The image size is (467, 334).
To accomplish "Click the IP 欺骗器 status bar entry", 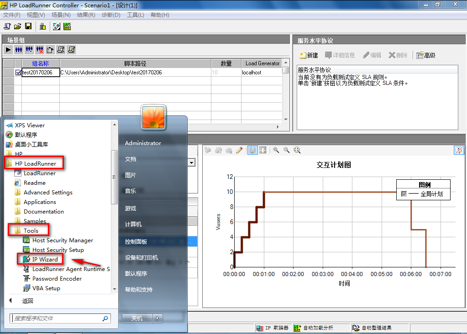I will pyautogui.click(x=273, y=328).
